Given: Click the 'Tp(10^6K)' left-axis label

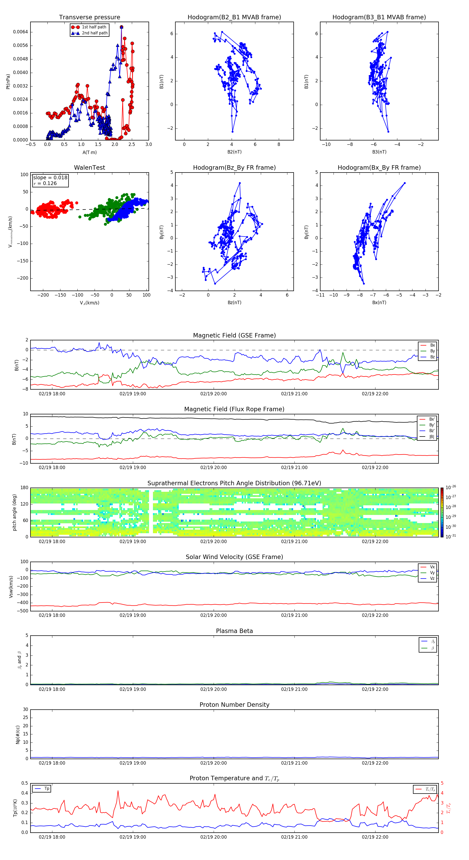Looking at the screenshot, I should pos(15,808).
